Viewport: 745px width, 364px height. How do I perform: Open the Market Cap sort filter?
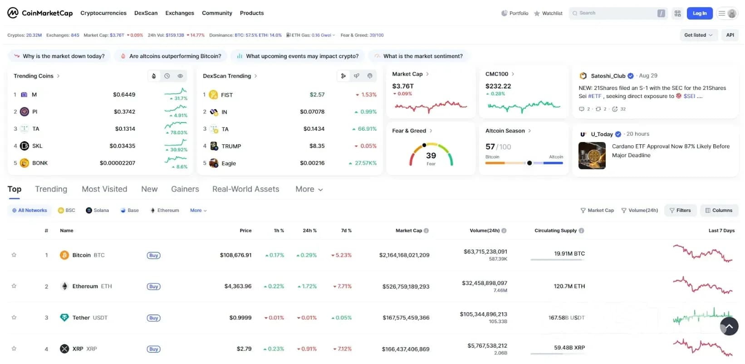pyautogui.click(x=597, y=211)
